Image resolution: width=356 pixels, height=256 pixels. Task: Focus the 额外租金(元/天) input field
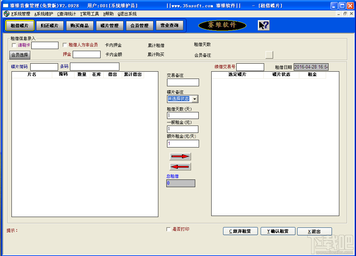pos(183,144)
